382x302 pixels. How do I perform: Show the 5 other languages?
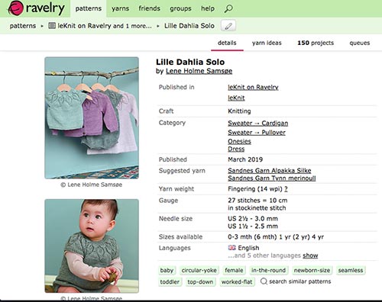pyautogui.click(x=310, y=255)
